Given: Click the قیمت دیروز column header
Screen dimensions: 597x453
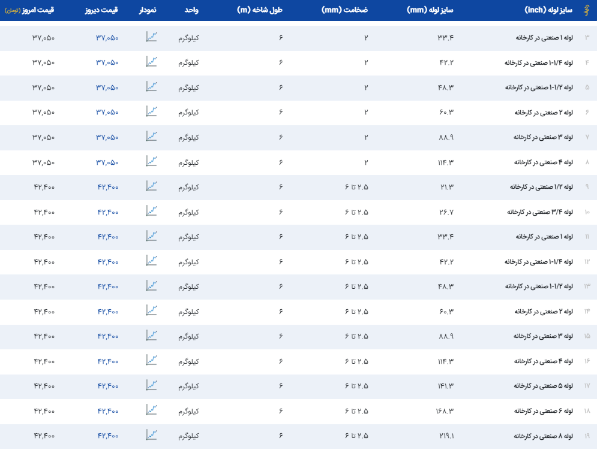Looking at the screenshot, I should click(x=104, y=10).
